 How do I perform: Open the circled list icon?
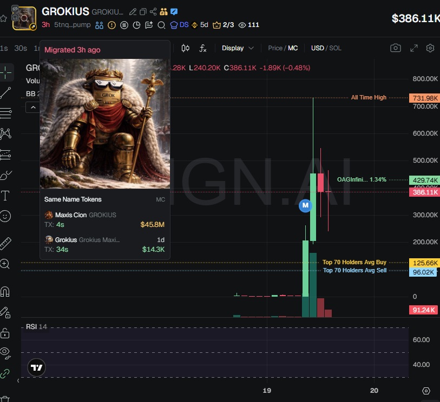(x=124, y=25)
